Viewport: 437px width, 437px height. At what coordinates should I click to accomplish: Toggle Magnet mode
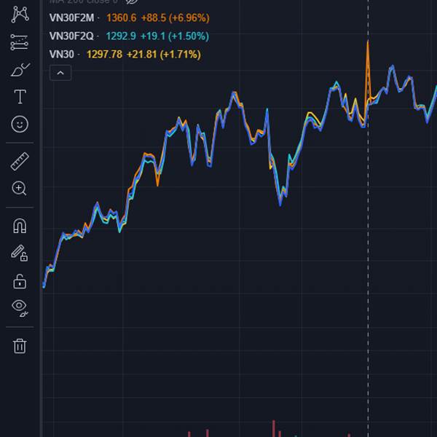(20, 226)
